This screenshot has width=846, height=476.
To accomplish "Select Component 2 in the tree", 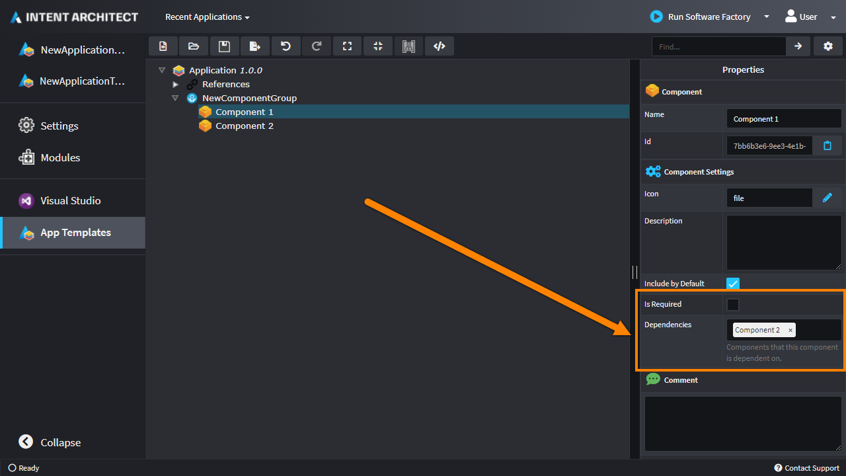I will click(x=244, y=126).
